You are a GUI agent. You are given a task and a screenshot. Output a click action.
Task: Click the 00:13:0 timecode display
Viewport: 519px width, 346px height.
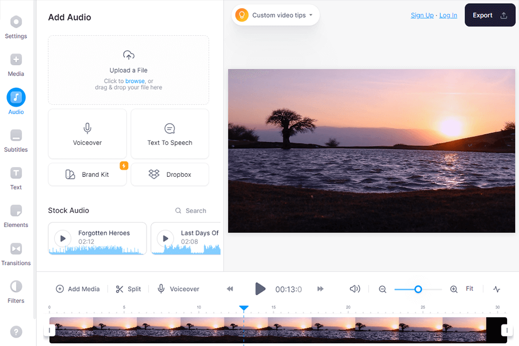tap(288, 289)
